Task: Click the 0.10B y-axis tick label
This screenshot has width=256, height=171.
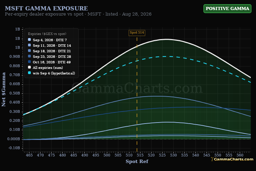Action: 15,130
